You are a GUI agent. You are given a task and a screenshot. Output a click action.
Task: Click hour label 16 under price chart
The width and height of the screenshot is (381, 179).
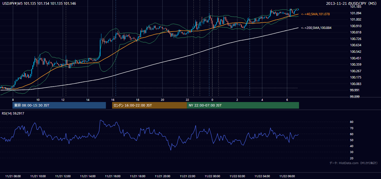(x=113, y=99)
